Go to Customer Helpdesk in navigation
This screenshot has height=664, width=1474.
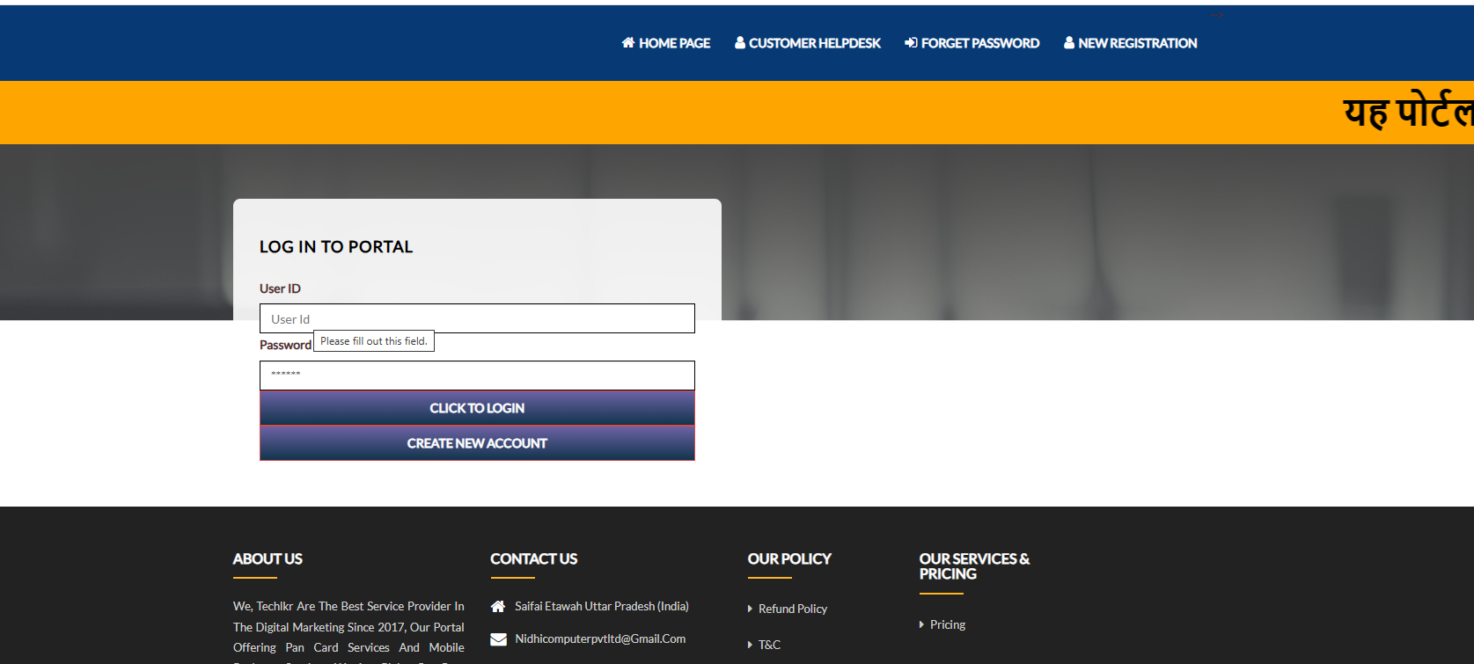coord(814,43)
